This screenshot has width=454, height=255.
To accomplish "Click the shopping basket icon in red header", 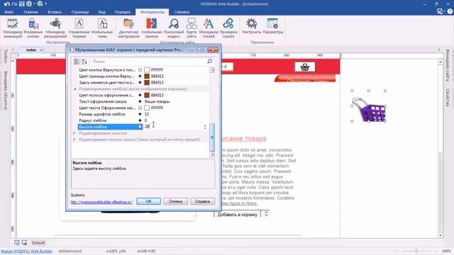I will pos(304,67).
